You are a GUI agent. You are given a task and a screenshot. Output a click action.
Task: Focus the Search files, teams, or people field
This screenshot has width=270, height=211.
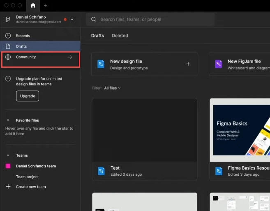tap(150, 19)
